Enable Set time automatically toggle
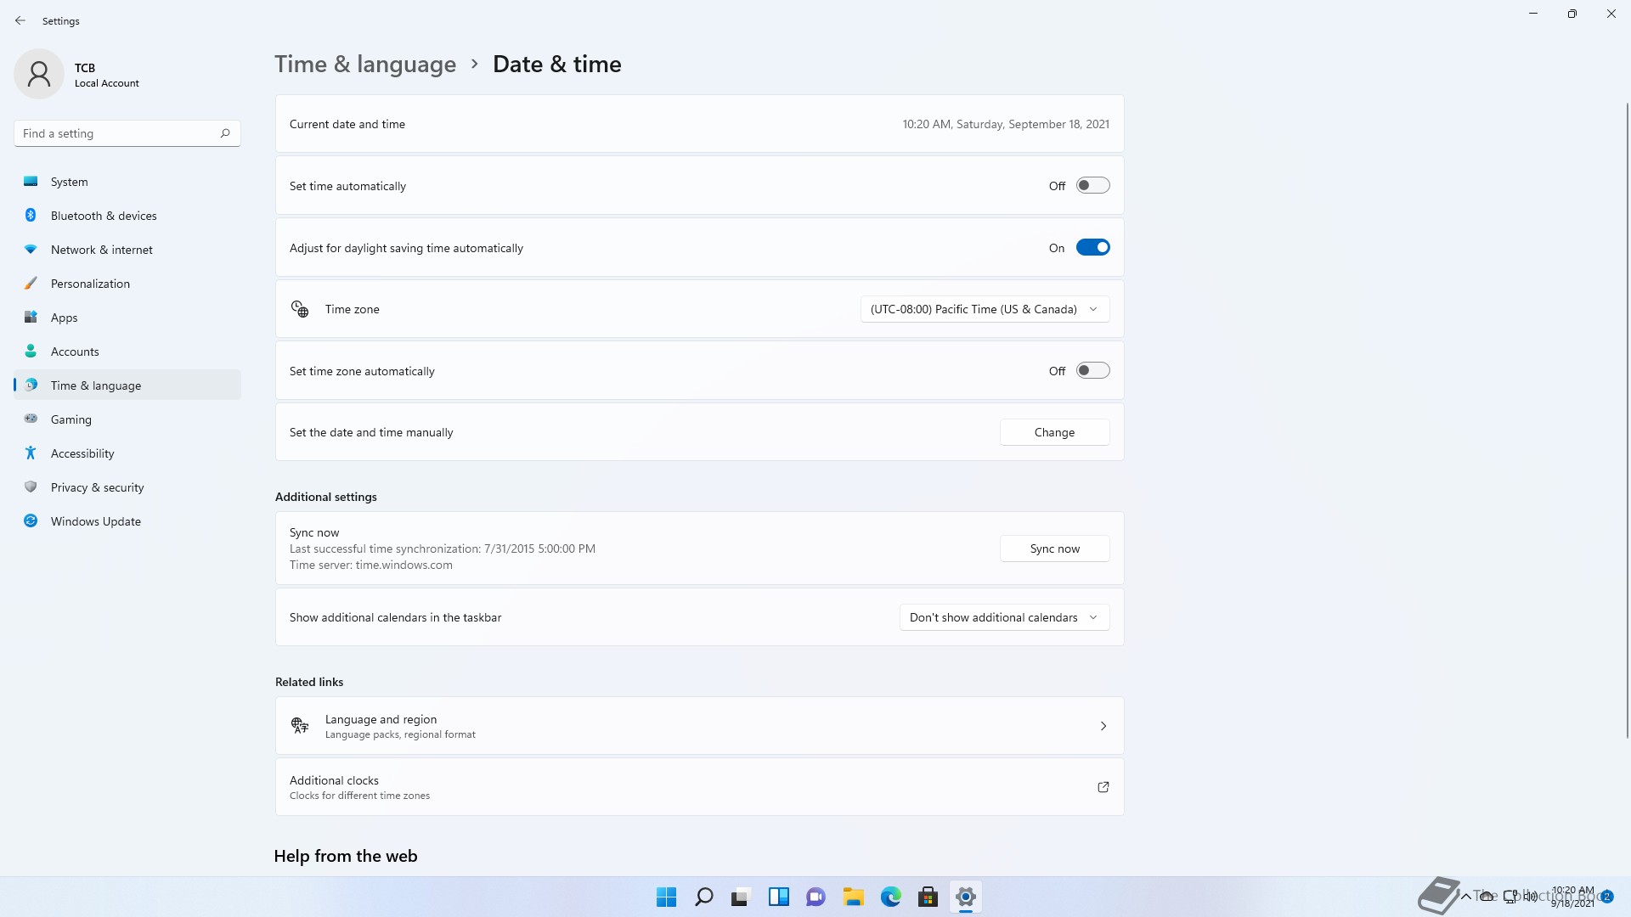Viewport: 1631px width, 917px height. tap(1092, 185)
